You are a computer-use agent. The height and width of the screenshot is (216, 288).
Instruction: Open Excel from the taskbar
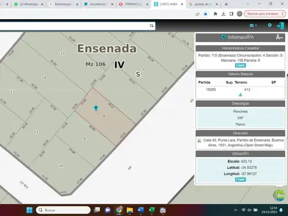pos(152,210)
